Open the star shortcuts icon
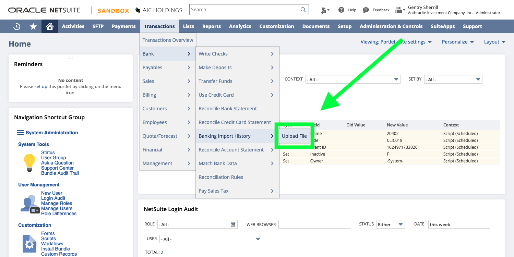The image size is (514, 257). tap(33, 26)
